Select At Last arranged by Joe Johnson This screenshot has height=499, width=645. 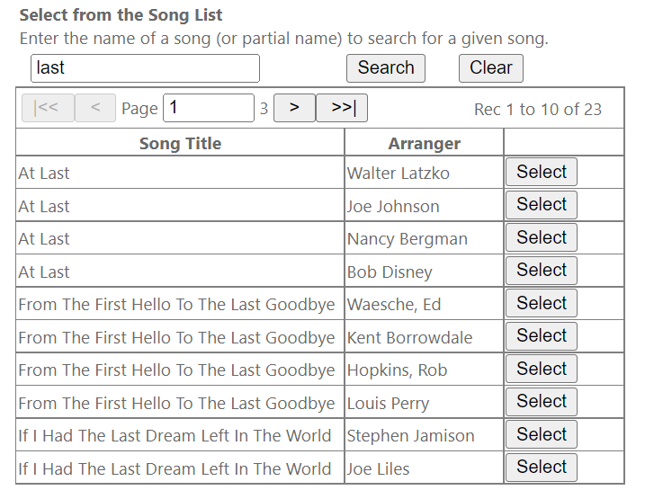(541, 205)
